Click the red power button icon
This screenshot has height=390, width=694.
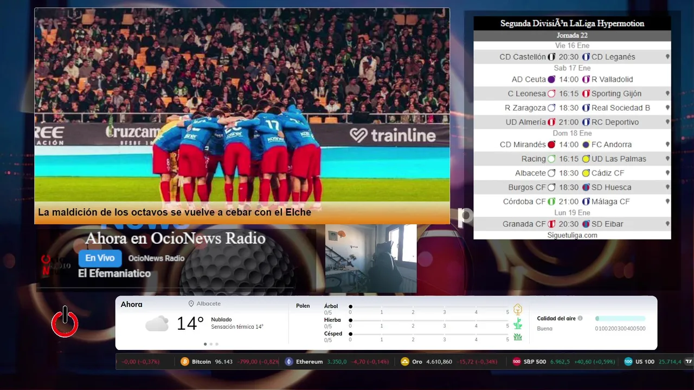click(x=65, y=322)
